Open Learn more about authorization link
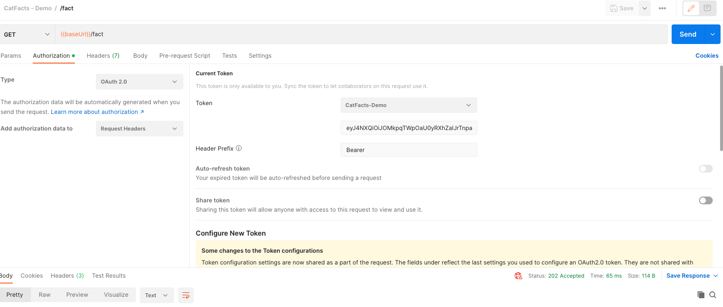Viewport: 723px width, 307px height. 97,112
